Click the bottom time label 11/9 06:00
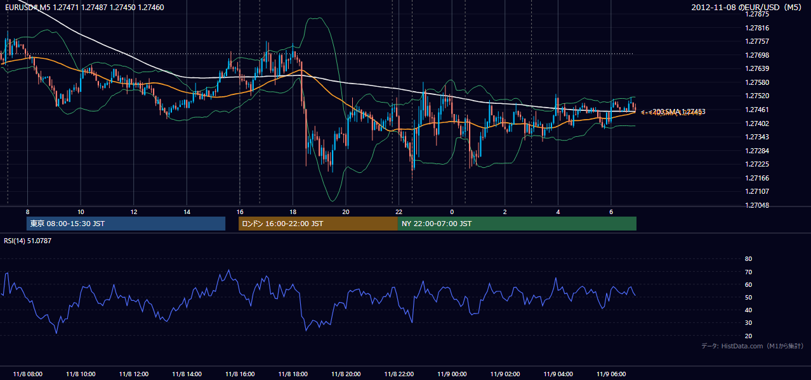This screenshot has height=380, width=811. coord(611,374)
